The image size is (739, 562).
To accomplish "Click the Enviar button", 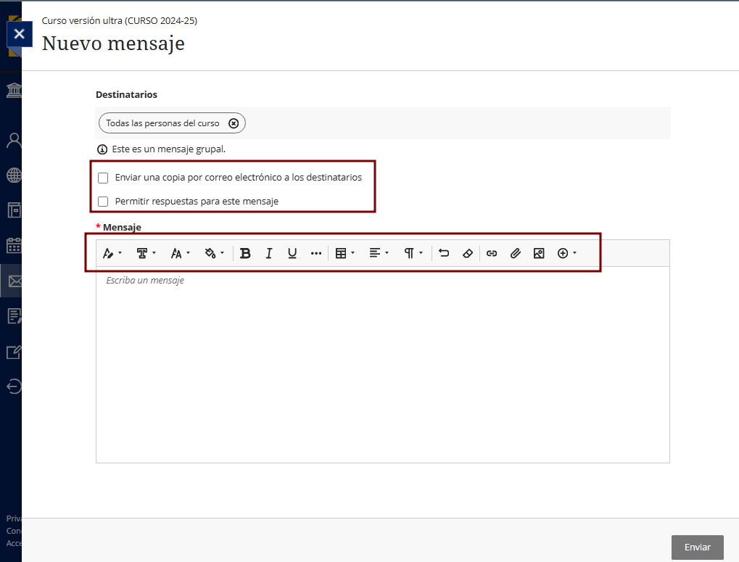I will click(697, 547).
